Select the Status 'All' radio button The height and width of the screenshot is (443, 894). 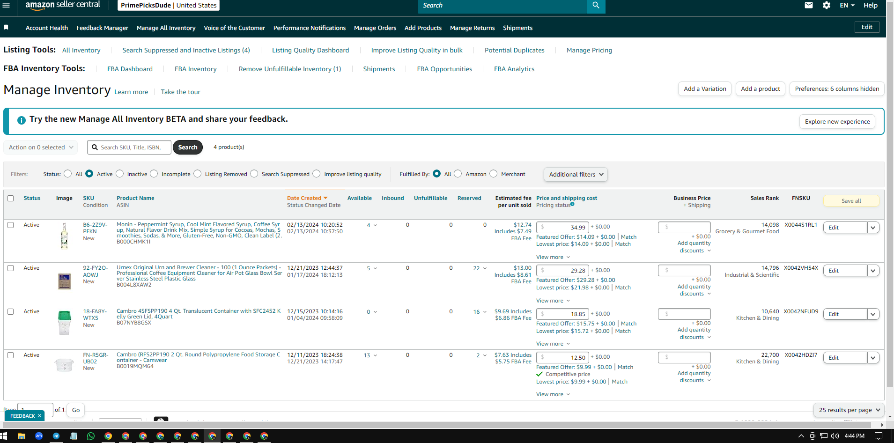68,174
